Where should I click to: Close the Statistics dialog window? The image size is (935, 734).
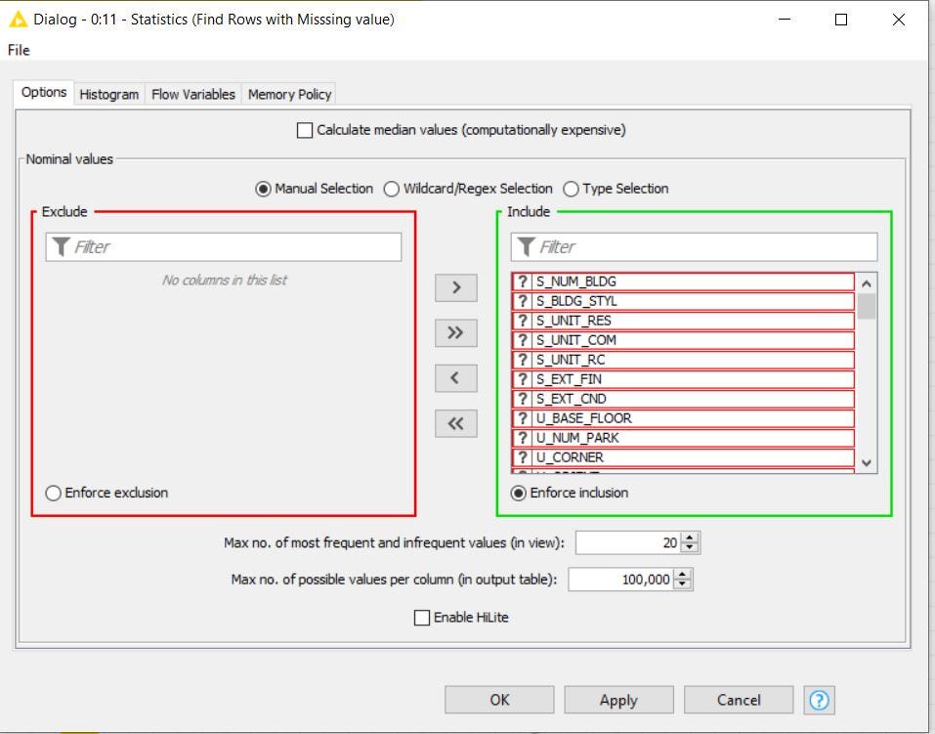tap(899, 20)
